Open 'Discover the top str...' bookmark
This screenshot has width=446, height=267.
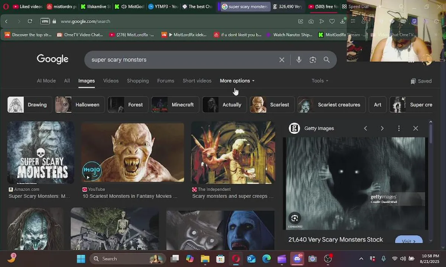28,34
